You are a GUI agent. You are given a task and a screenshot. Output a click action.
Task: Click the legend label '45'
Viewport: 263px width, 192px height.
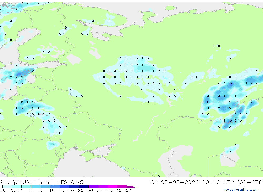pos(119,190)
